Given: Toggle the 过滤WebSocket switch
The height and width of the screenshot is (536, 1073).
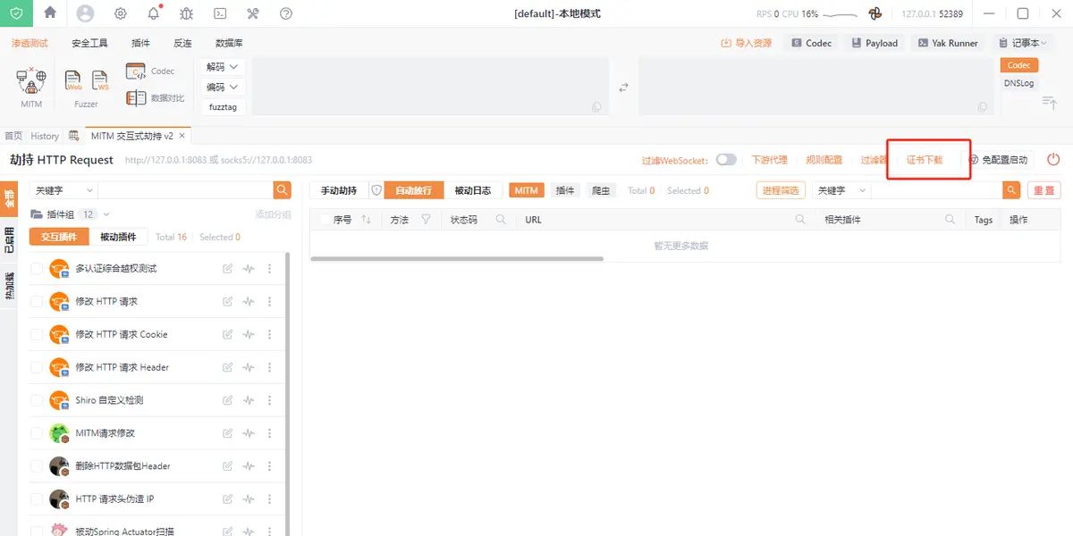Looking at the screenshot, I should click(x=727, y=159).
